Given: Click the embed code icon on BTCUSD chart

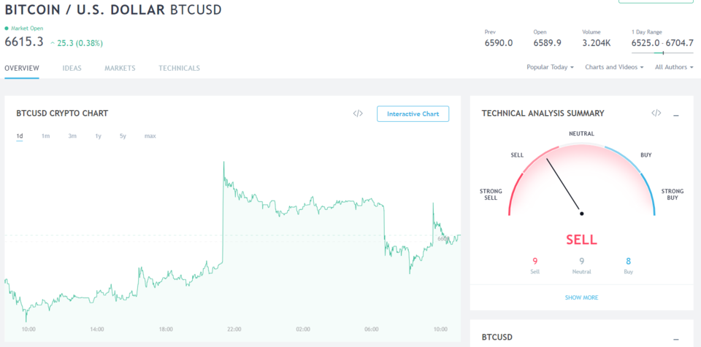Looking at the screenshot, I should (x=358, y=114).
